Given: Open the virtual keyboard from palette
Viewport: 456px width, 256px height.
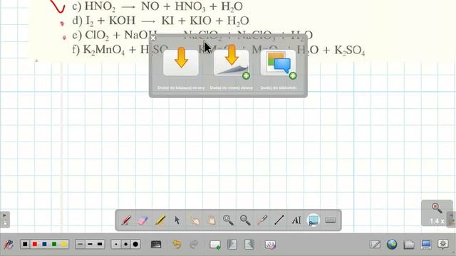Looking at the screenshot, I should coord(331,220).
